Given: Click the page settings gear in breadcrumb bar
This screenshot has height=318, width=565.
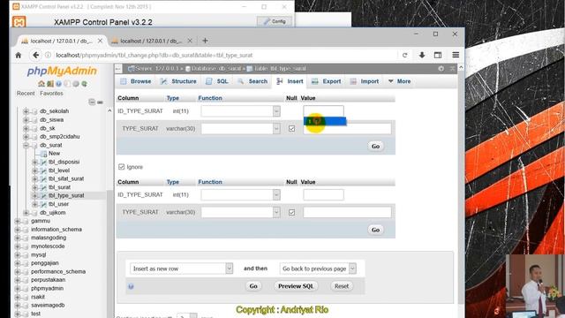Looking at the screenshot, I should pyautogui.click(x=441, y=69).
